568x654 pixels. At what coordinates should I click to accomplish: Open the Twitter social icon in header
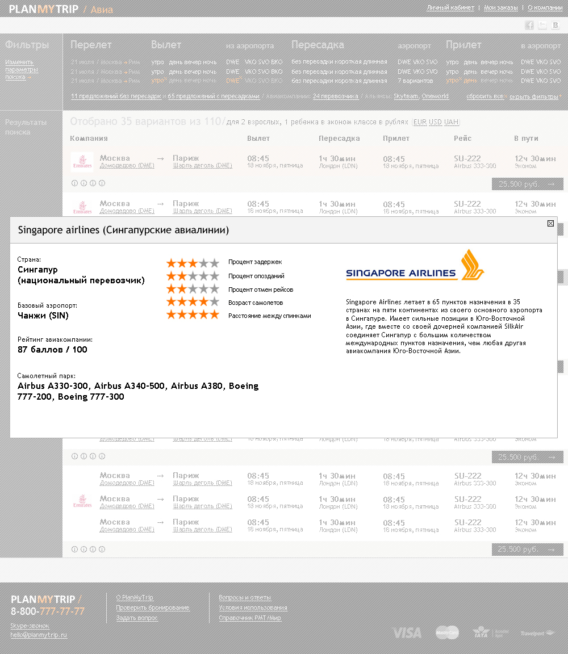click(x=542, y=25)
